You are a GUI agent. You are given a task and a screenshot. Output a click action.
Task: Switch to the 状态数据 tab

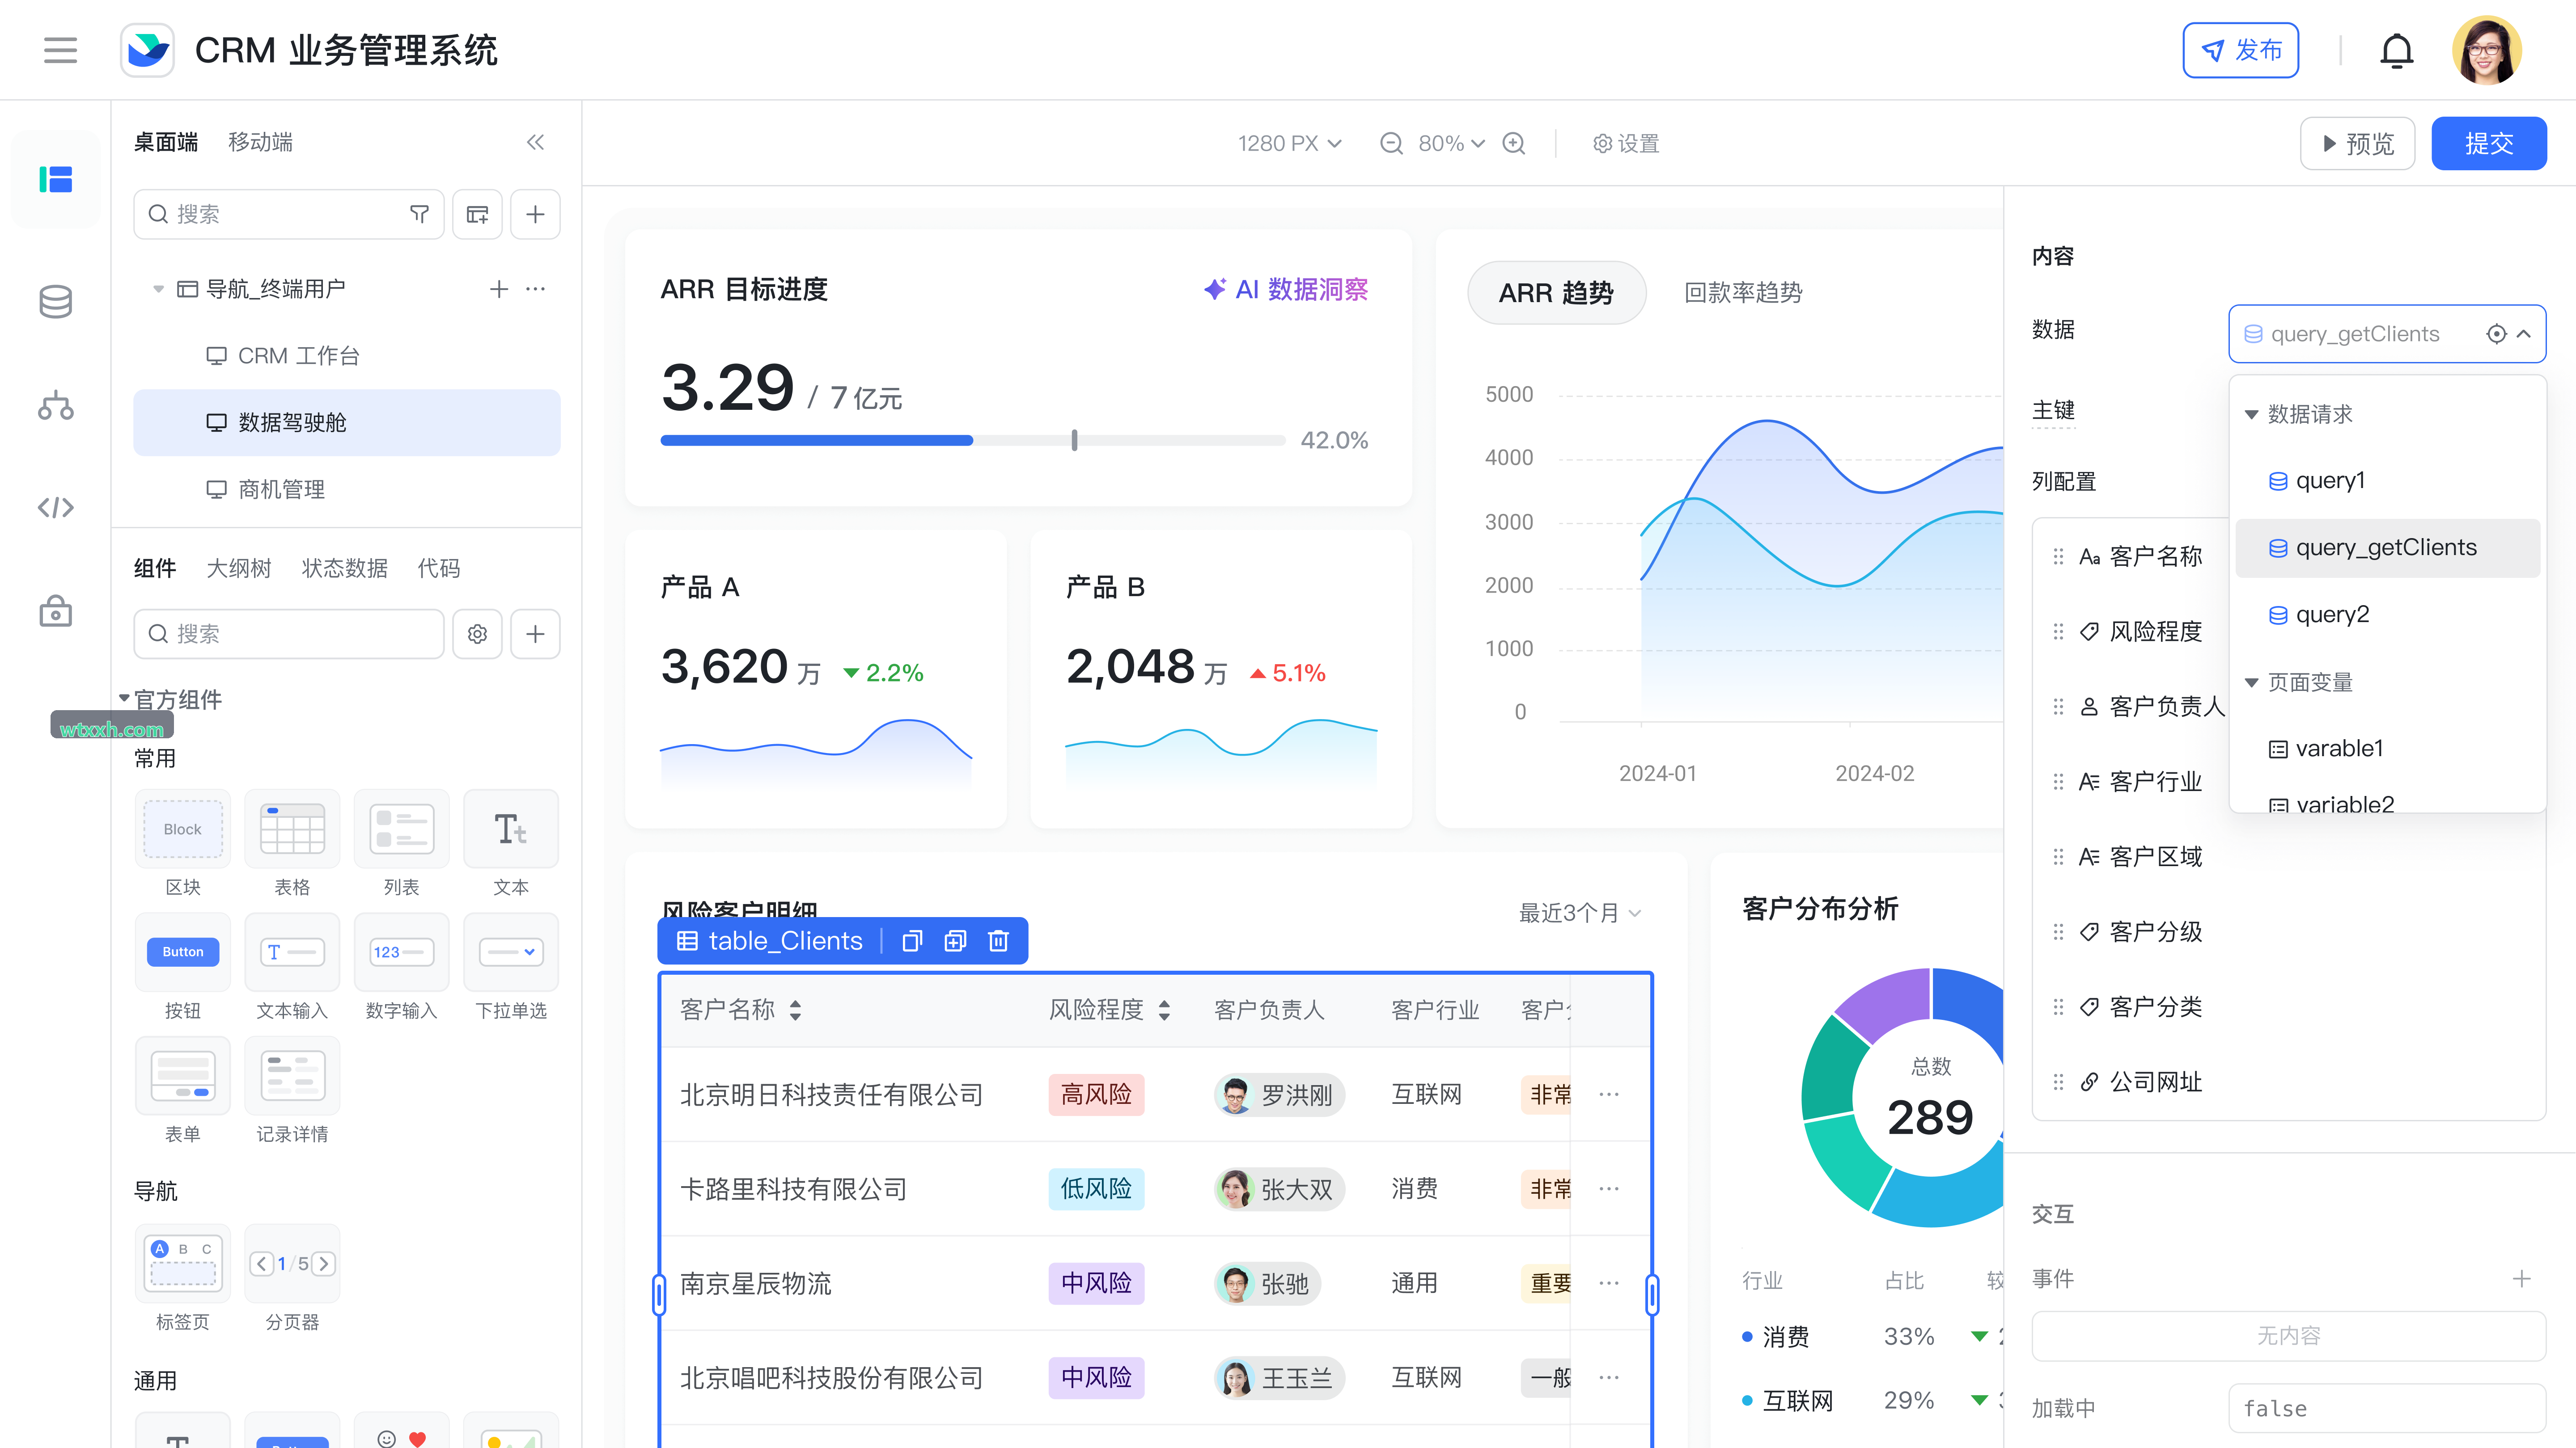(344, 568)
